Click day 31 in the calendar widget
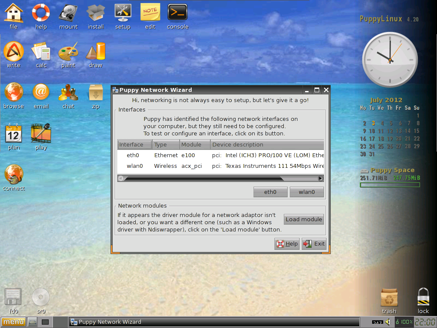Viewport: 437px width, 328px height. click(x=372, y=154)
